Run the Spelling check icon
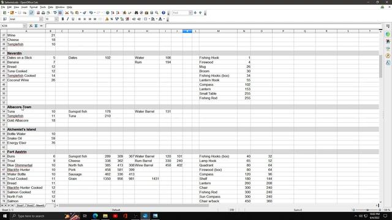 tap(55, 13)
